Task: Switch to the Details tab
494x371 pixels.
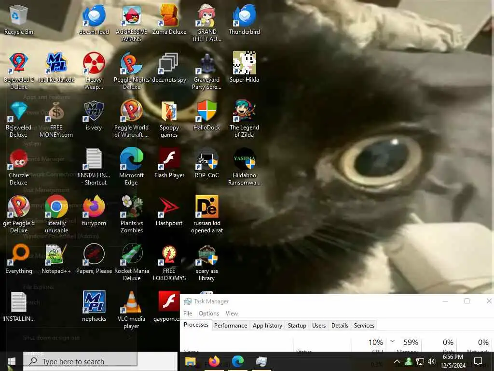Action: (x=340, y=325)
